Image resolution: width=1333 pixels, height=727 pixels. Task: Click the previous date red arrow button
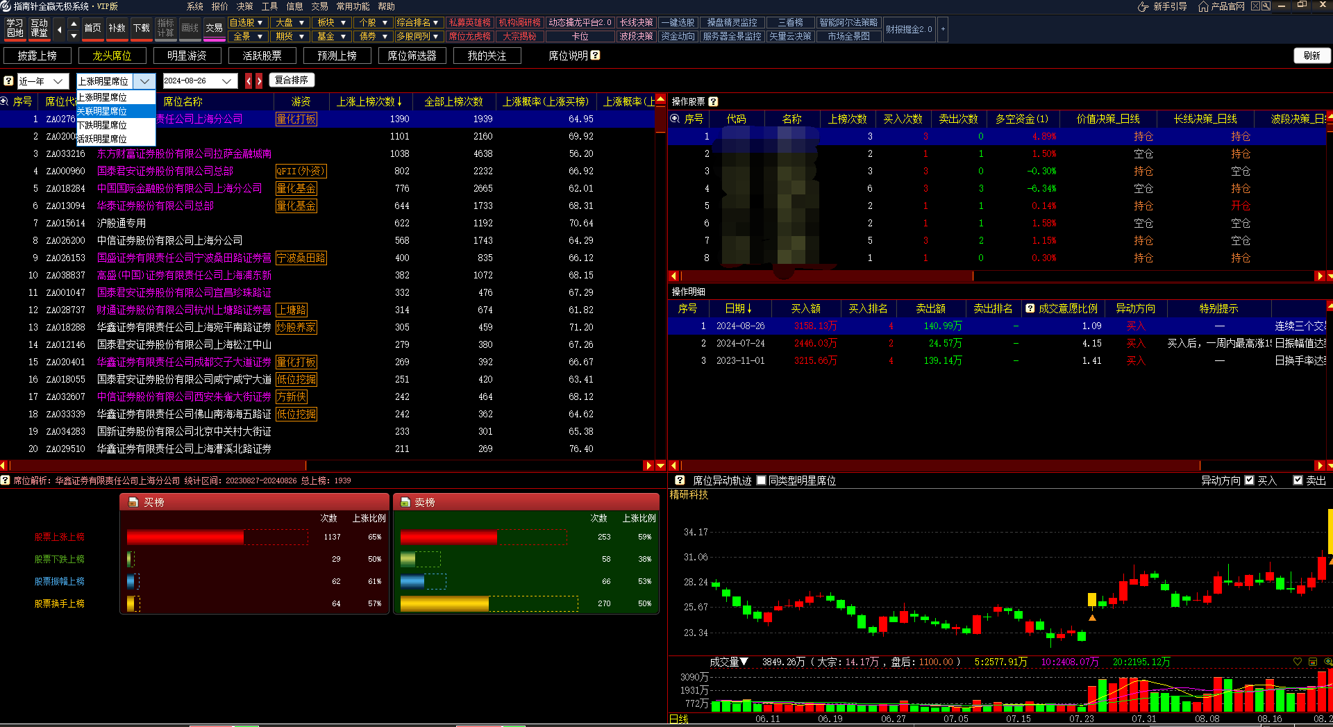[249, 81]
